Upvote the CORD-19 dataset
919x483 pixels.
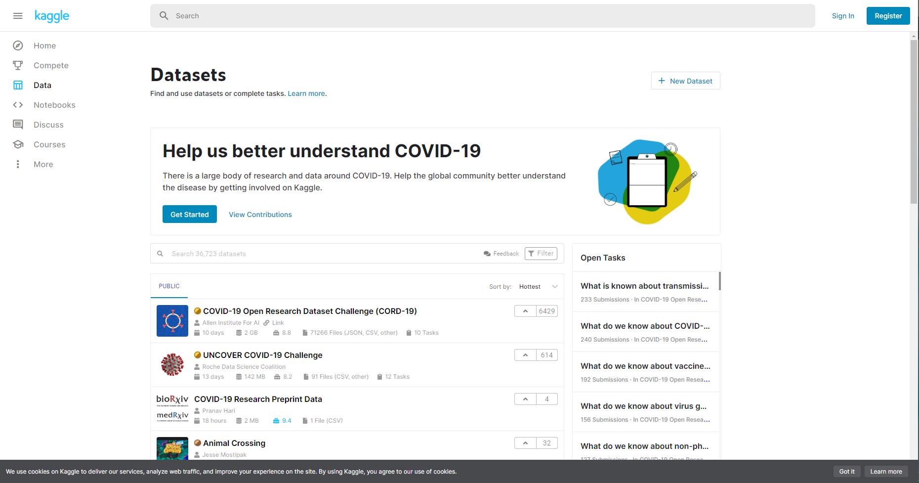pyautogui.click(x=525, y=311)
